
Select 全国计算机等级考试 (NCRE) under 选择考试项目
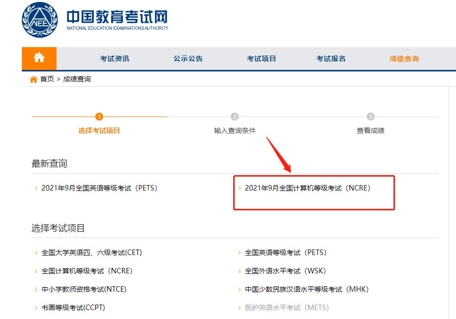87,271
